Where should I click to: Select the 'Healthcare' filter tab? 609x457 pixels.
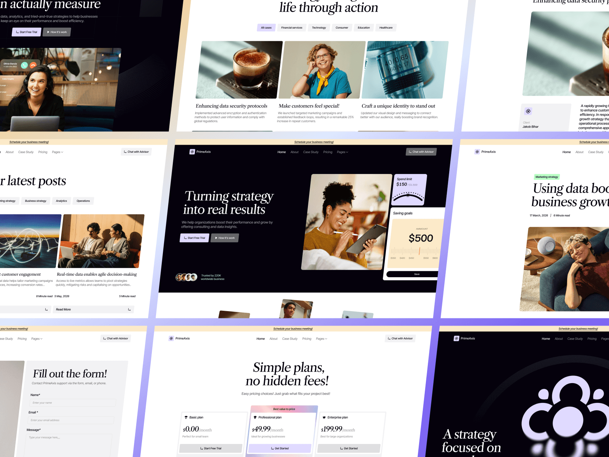386,27
